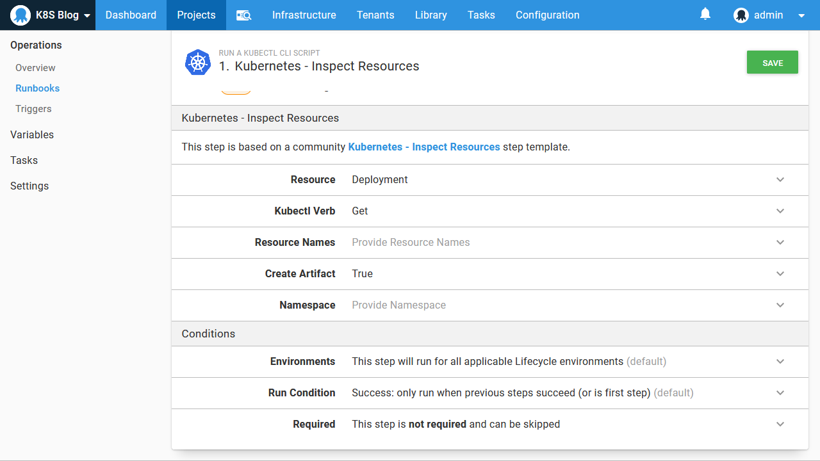Go to the Infrastructure menu
This screenshot has height=461, width=820.
click(304, 15)
